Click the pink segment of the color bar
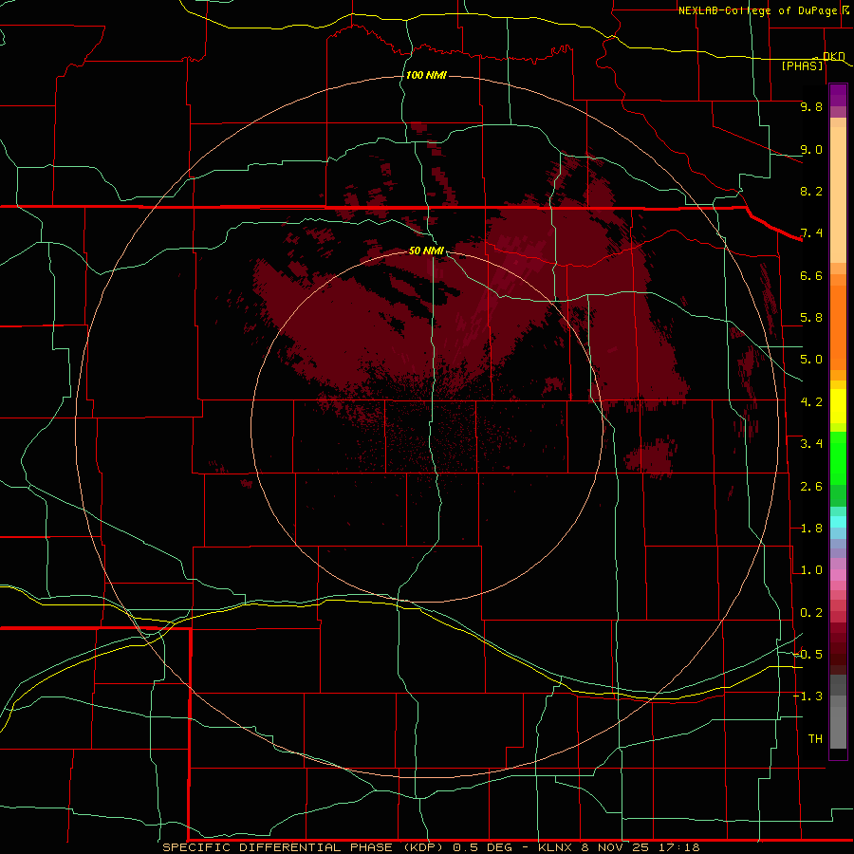This screenshot has width=854, height=854. 838,575
